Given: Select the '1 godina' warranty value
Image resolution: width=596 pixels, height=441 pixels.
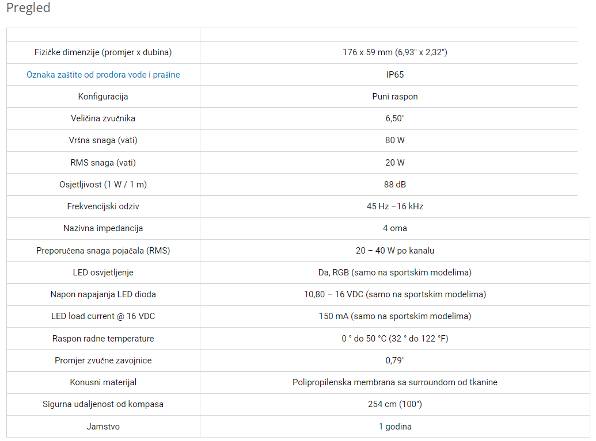Looking at the screenshot, I should point(395,427).
